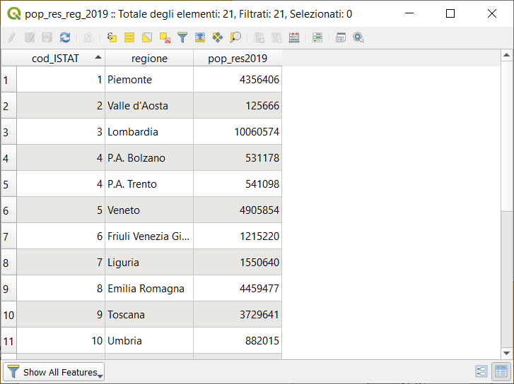Click the Veneto cell
The image size is (514, 384).
149,210
